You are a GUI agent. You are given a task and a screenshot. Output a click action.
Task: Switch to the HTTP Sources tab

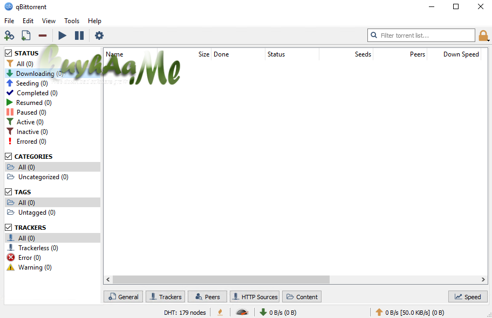pyautogui.click(x=255, y=296)
